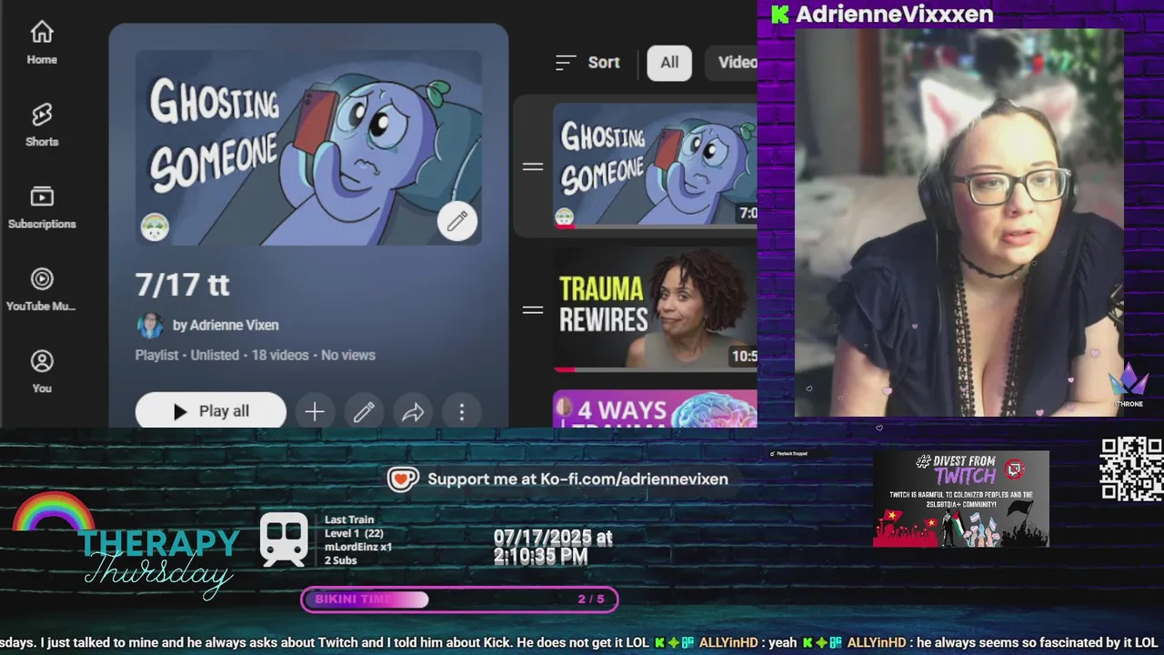1164x655 pixels.
Task: Edit the playlist with the pencil button
Action: [x=364, y=412]
